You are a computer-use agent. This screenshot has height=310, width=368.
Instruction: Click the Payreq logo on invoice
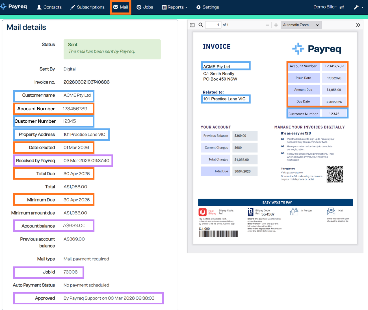click(x=317, y=49)
